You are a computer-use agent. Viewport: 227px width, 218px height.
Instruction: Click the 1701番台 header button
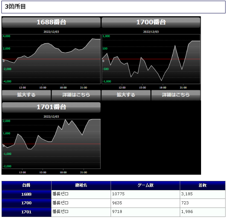(51, 107)
